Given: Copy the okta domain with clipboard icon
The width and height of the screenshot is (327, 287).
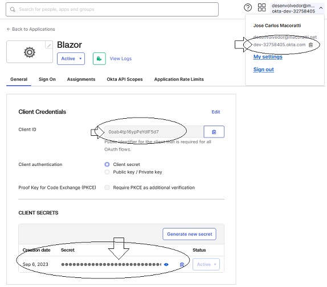Looking at the screenshot, I should 310,45.
